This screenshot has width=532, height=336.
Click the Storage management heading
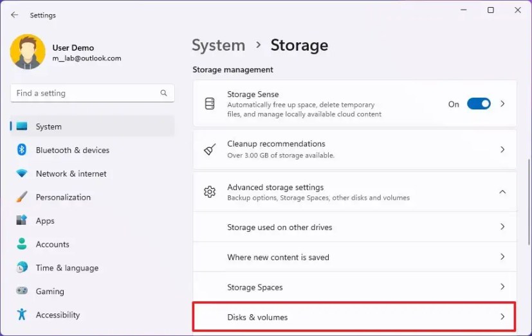tap(233, 69)
